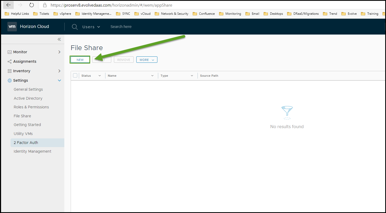Click the VMware vm logo icon
386x213 pixels.
point(12,27)
